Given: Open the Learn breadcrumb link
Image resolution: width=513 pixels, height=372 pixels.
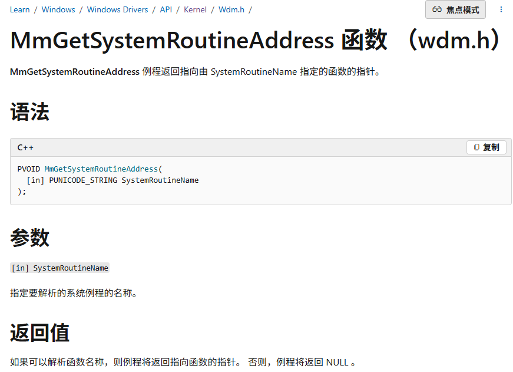Looking at the screenshot, I should (x=19, y=9).
